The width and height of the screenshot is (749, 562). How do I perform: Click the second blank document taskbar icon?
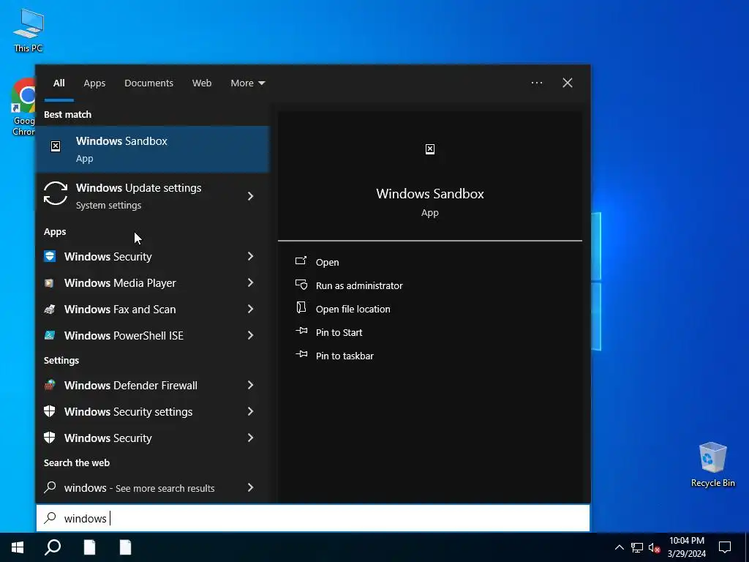tap(125, 547)
